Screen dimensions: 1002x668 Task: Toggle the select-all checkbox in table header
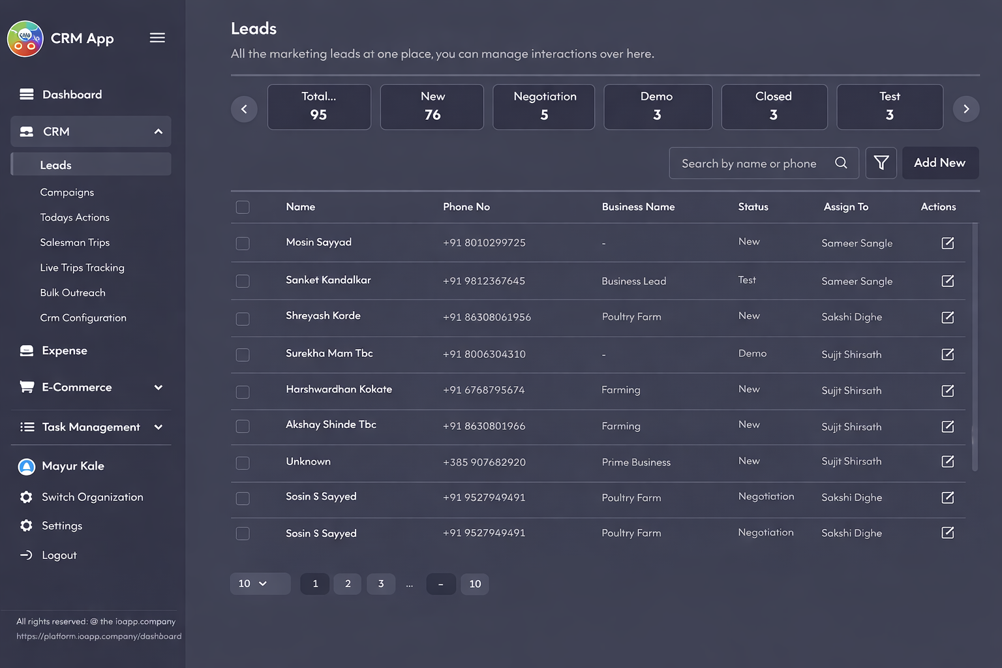pos(243,207)
